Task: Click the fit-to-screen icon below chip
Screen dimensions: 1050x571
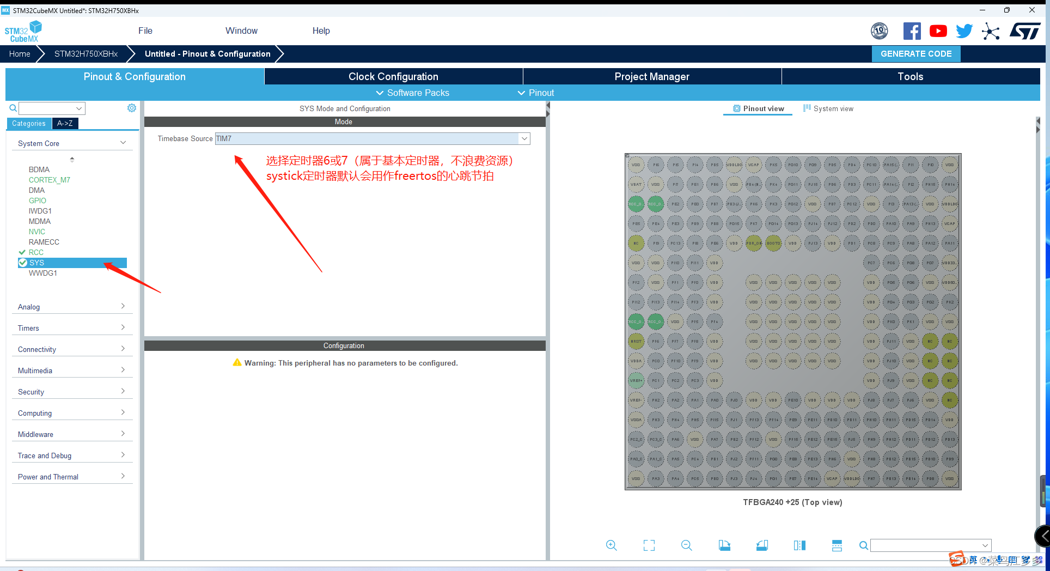Action: pos(649,545)
